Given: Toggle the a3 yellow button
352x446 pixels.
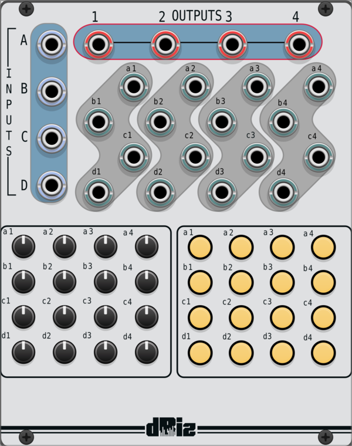Looking at the screenshot, I should tap(282, 247).
